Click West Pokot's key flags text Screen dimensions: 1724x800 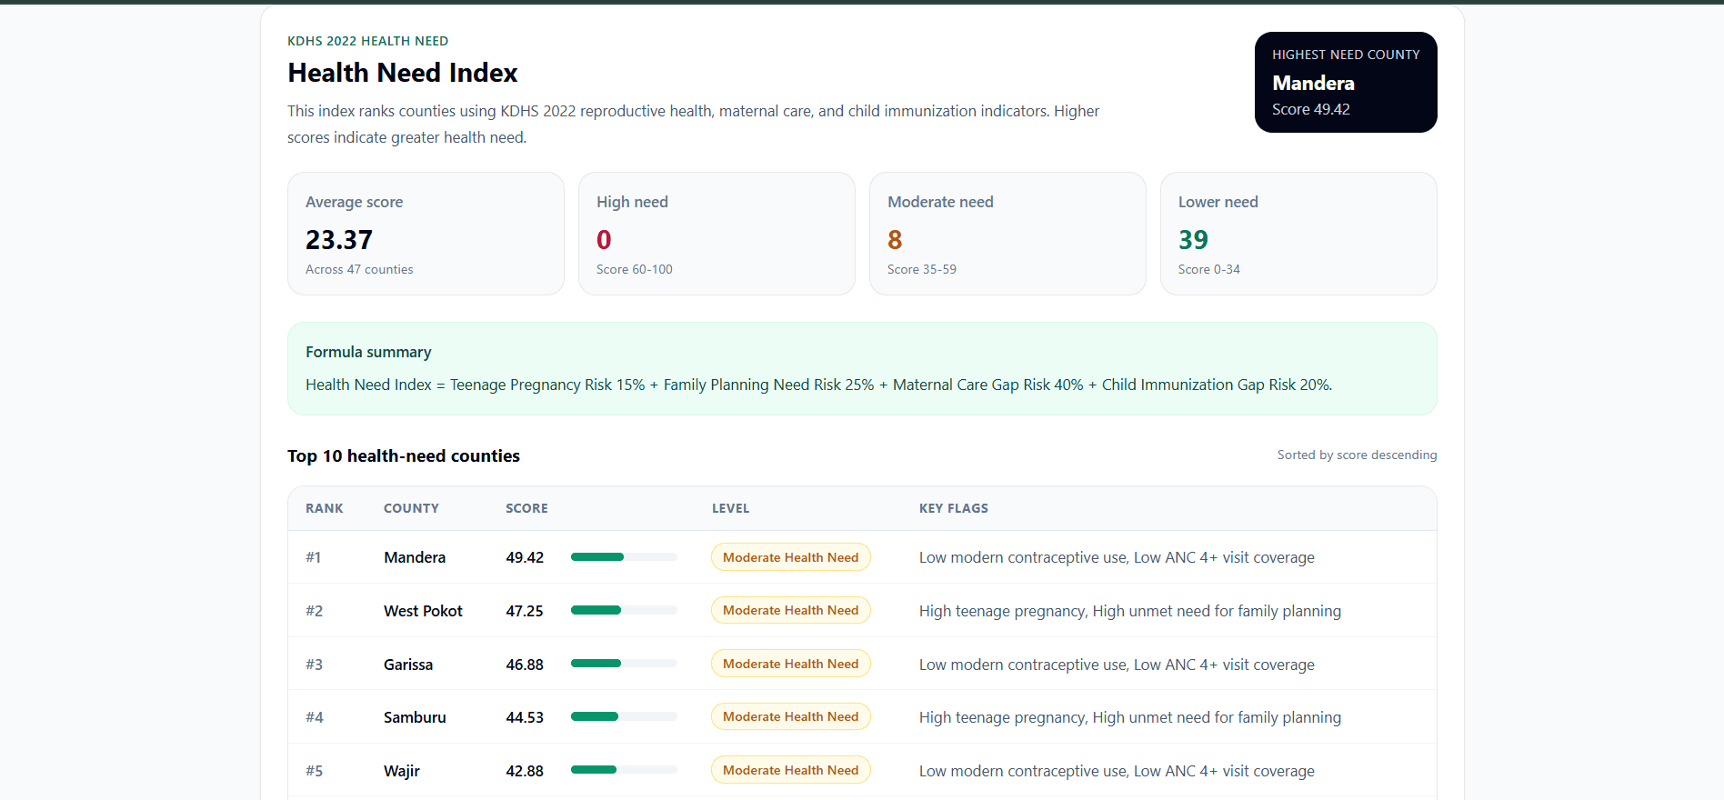(1130, 611)
